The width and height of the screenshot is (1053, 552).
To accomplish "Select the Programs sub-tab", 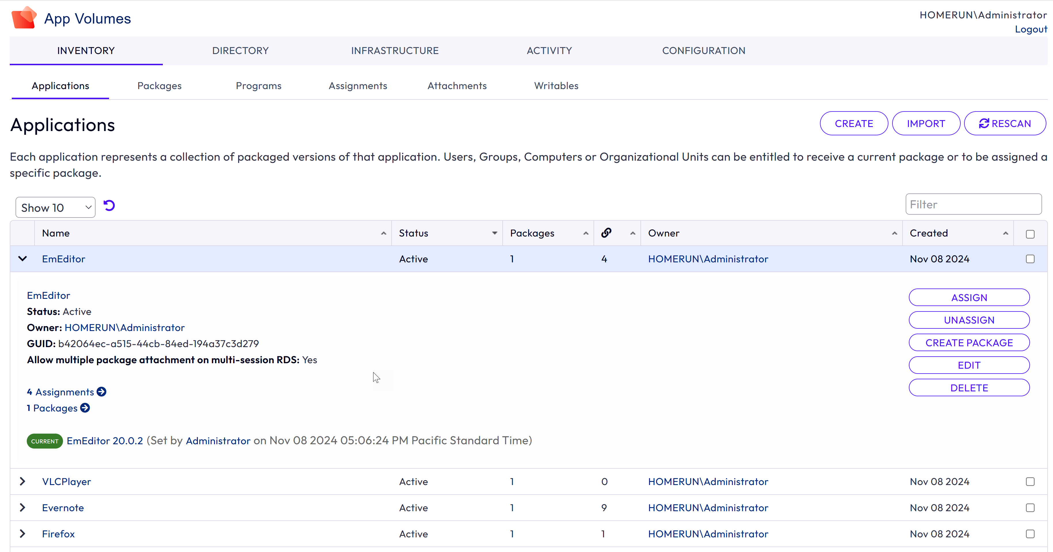I will tap(259, 86).
